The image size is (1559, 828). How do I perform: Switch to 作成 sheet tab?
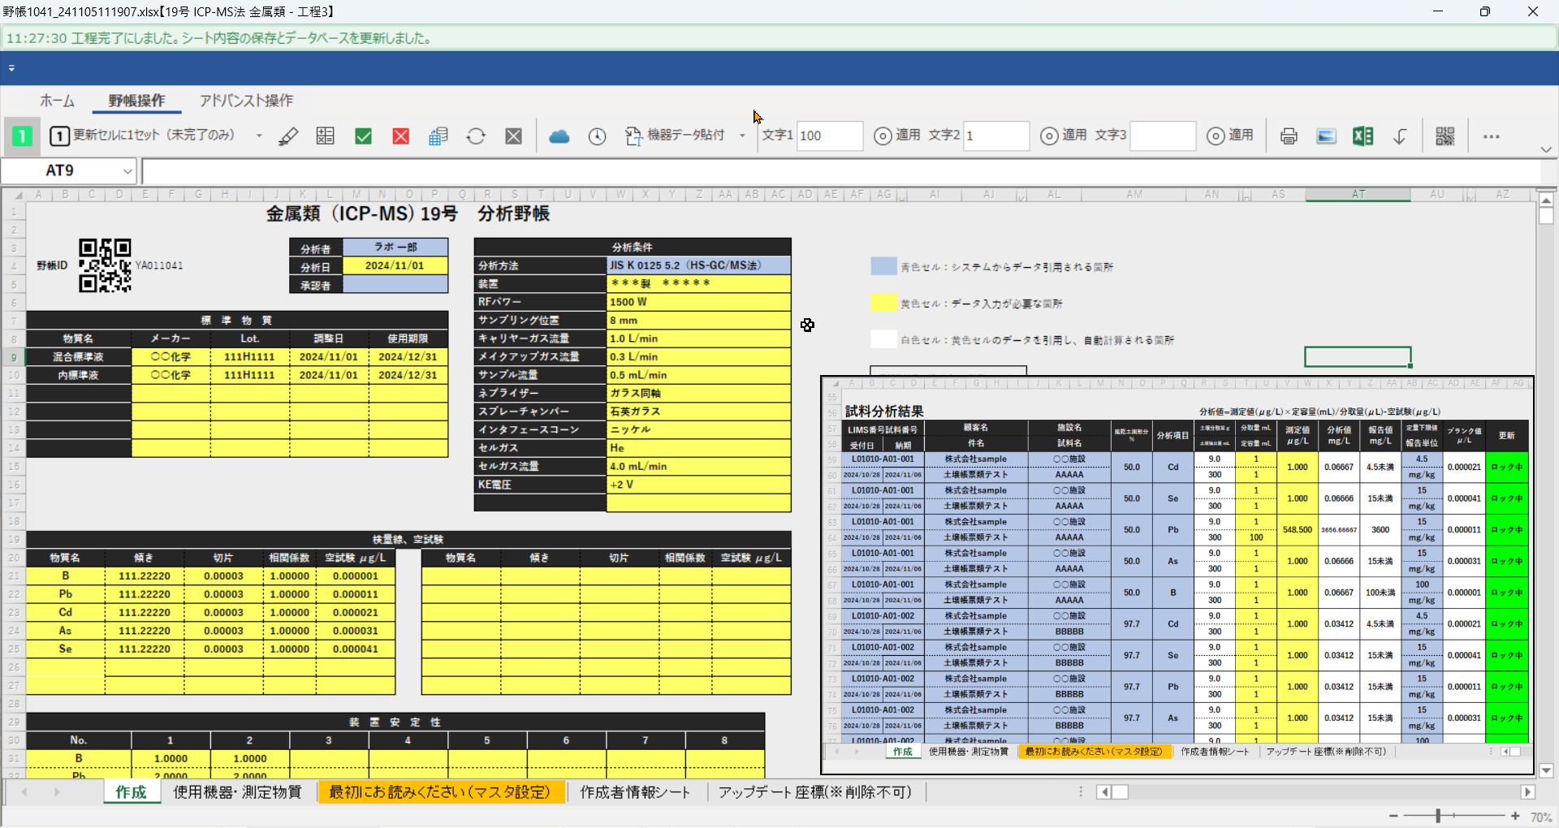[131, 792]
